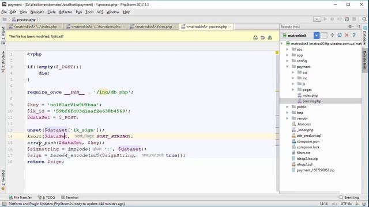Click the revert changes arrow in notification bar
The height and width of the screenshot is (207, 369).
263,37
